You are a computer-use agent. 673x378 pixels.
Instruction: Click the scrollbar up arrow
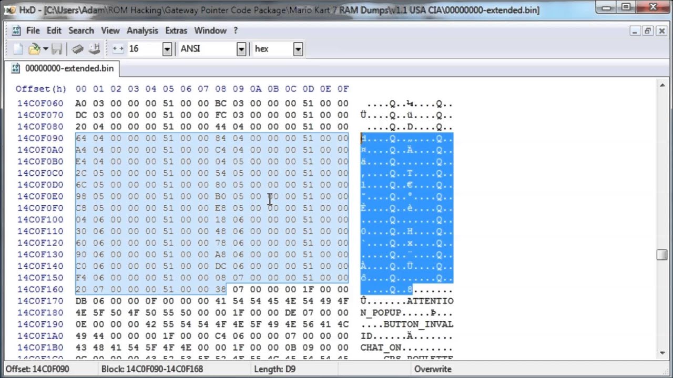click(x=662, y=84)
